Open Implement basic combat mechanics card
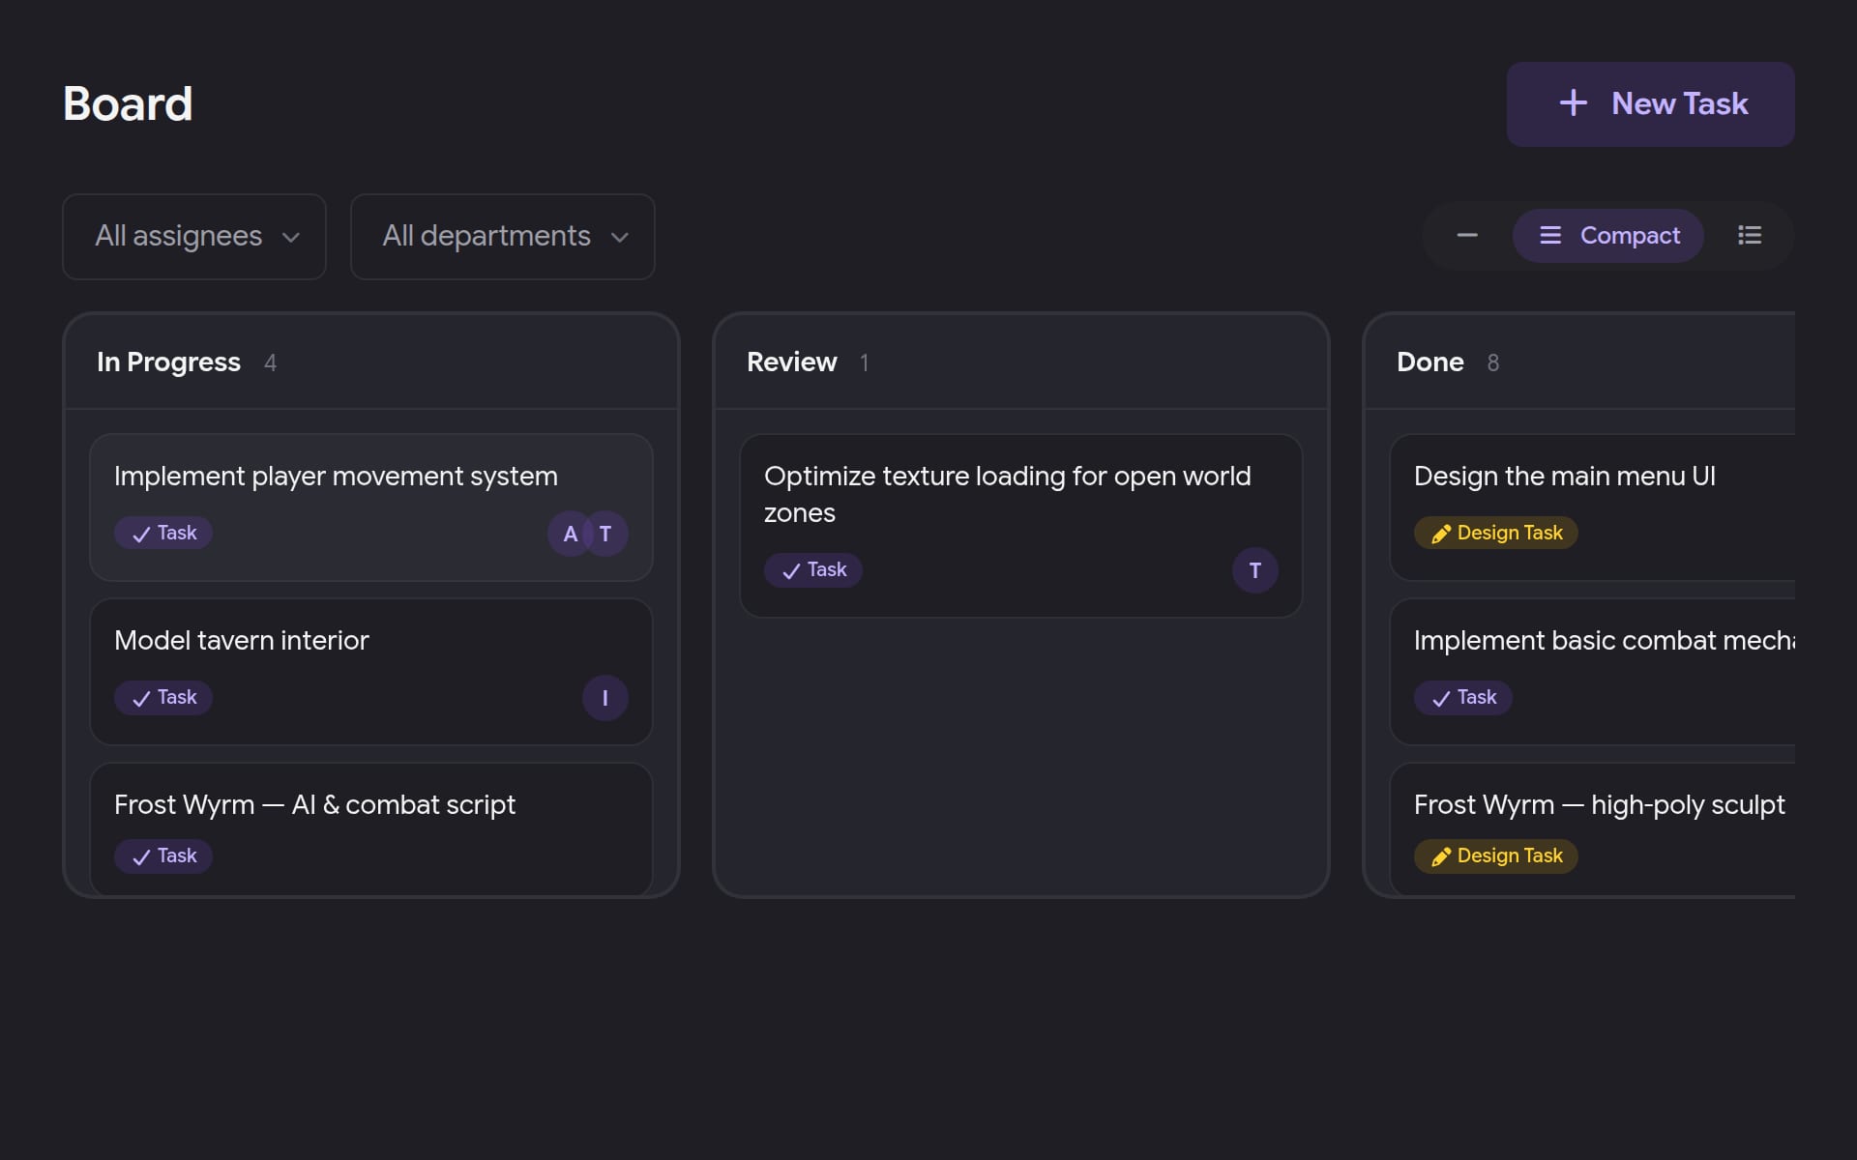The image size is (1857, 1160). point(1593,672)
